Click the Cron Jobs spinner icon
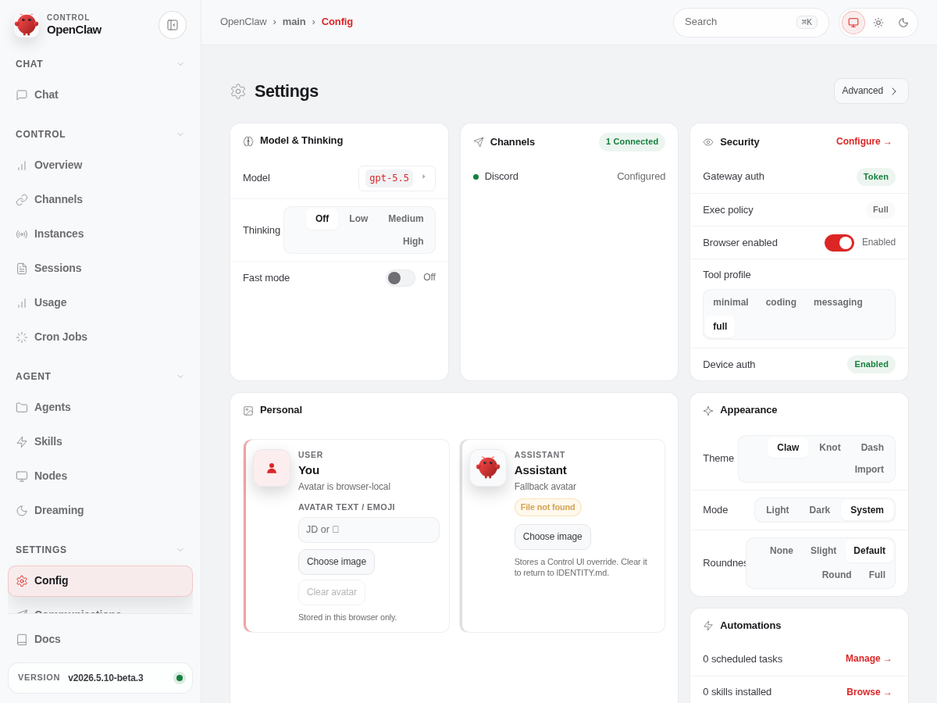Viewport: 937px width, 703px height. [22, 337]
